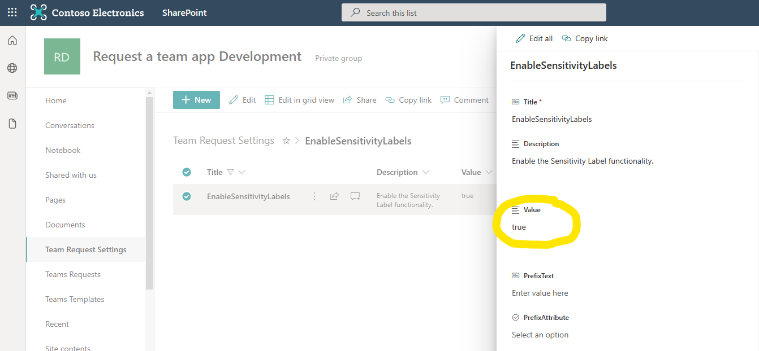Click the RD site logo tile
This screenshot has height=351, width=759.
point(62,56)
